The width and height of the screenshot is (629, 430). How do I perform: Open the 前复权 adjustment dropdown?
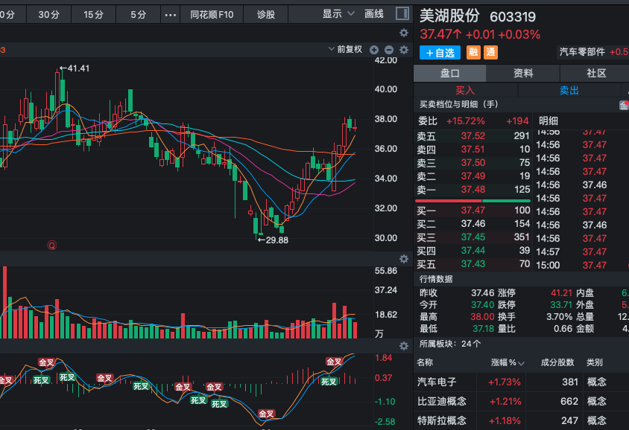click(345, 49)
